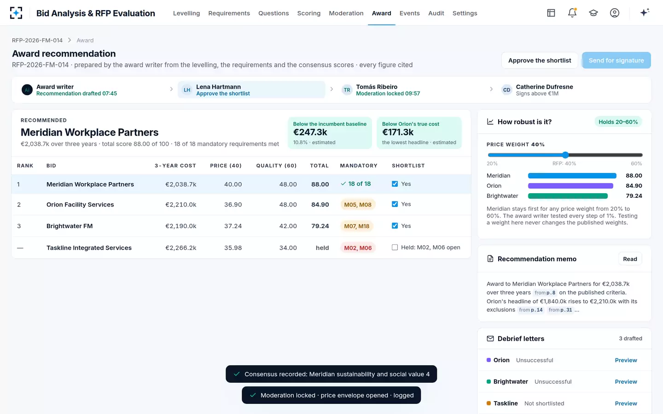Click the app logo icon
The height and width of the screenshot is (414, 663).
16,13
